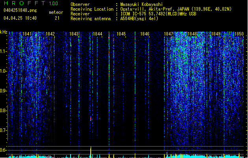Click the tall yellow power spike near 1844
The width and height of the screenshot is (248, 158).
coord(91,152)
